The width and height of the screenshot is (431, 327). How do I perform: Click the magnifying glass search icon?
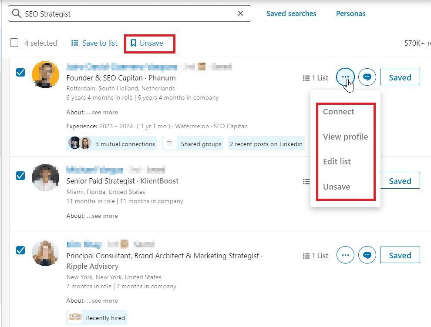click(x=17, y=14)
